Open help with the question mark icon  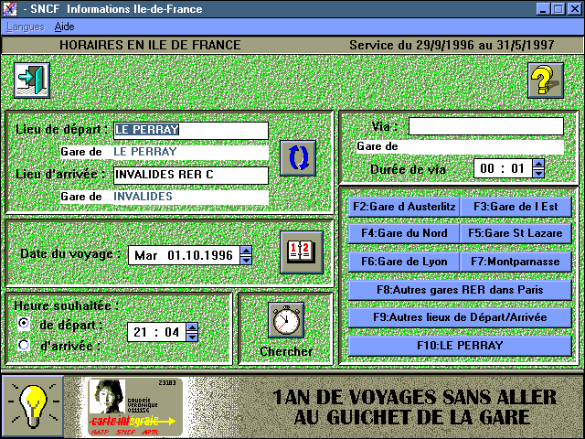coord(547,81)
